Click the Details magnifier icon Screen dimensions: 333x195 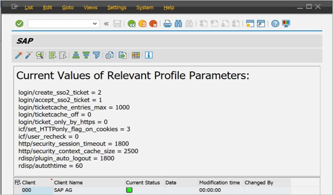click(39, 55)
